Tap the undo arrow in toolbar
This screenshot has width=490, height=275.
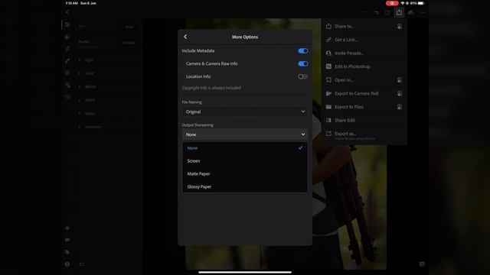pos(377,13)
